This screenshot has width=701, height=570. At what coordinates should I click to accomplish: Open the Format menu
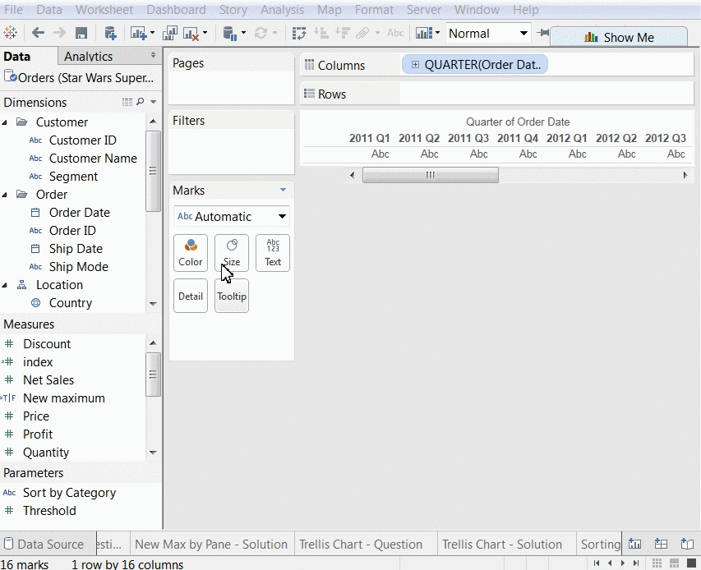[374, 10]
